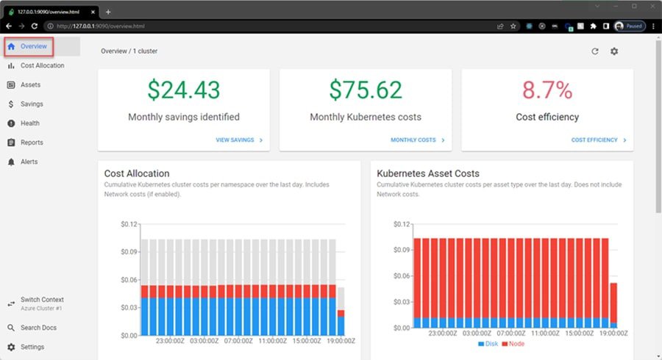The image size is (662, 360).
Task: Open the gear settings icon at top right
Action: point(614,51)
